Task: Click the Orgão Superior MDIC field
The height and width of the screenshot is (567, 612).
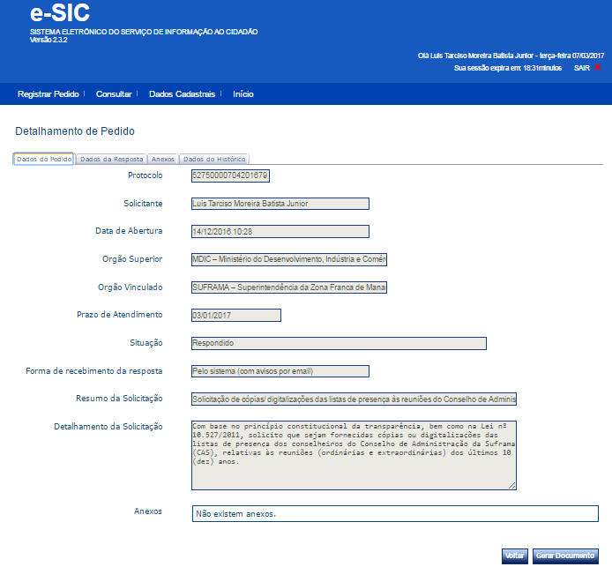Action: pos(289,259)
